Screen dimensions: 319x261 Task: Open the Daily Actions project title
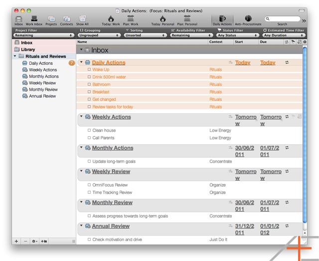coord(109,62)
